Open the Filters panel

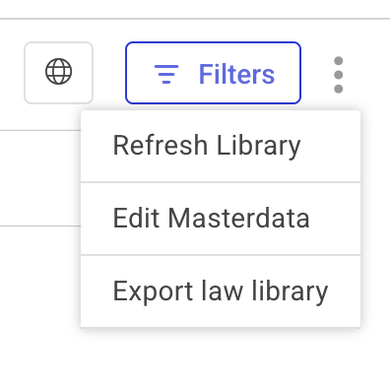pyautogui.click(x=213, y=73)
